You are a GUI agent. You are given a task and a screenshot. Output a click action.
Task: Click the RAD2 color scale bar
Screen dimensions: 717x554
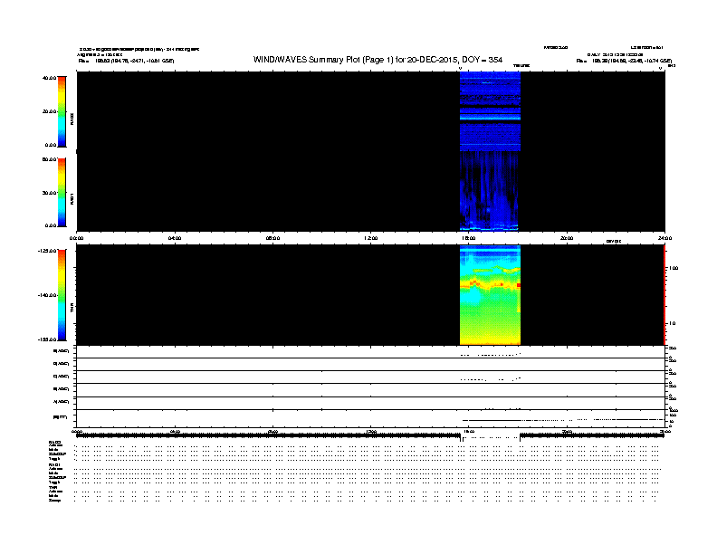pos(62,111)
